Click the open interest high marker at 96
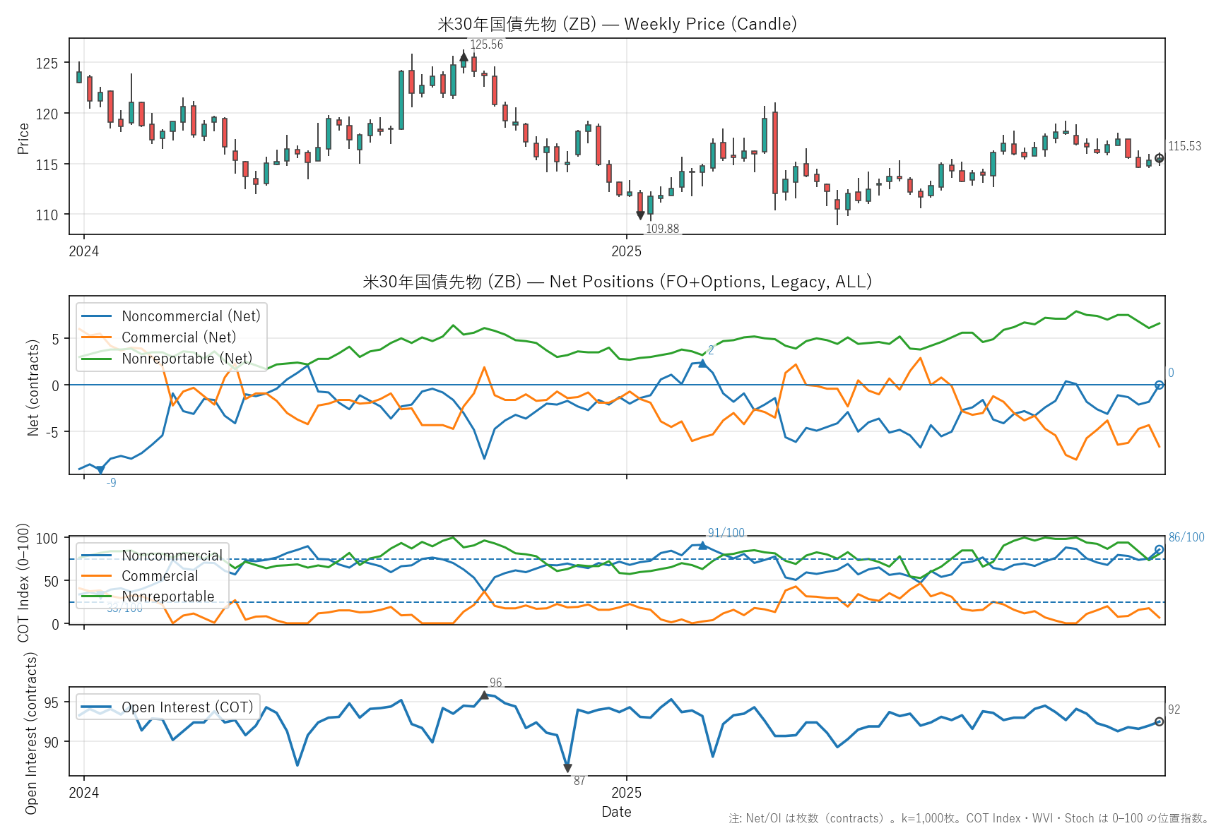The image size is (1221, 833). click(484, 695)
